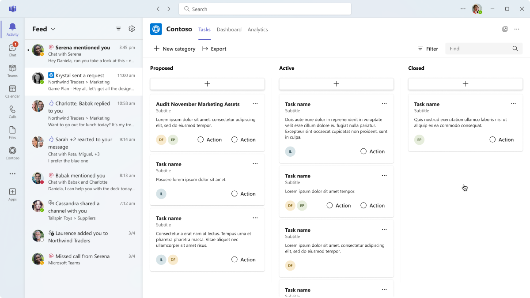The image size is (530, 298).
Task: Open menu on Duis aute irure card
Action: (384, 104)
